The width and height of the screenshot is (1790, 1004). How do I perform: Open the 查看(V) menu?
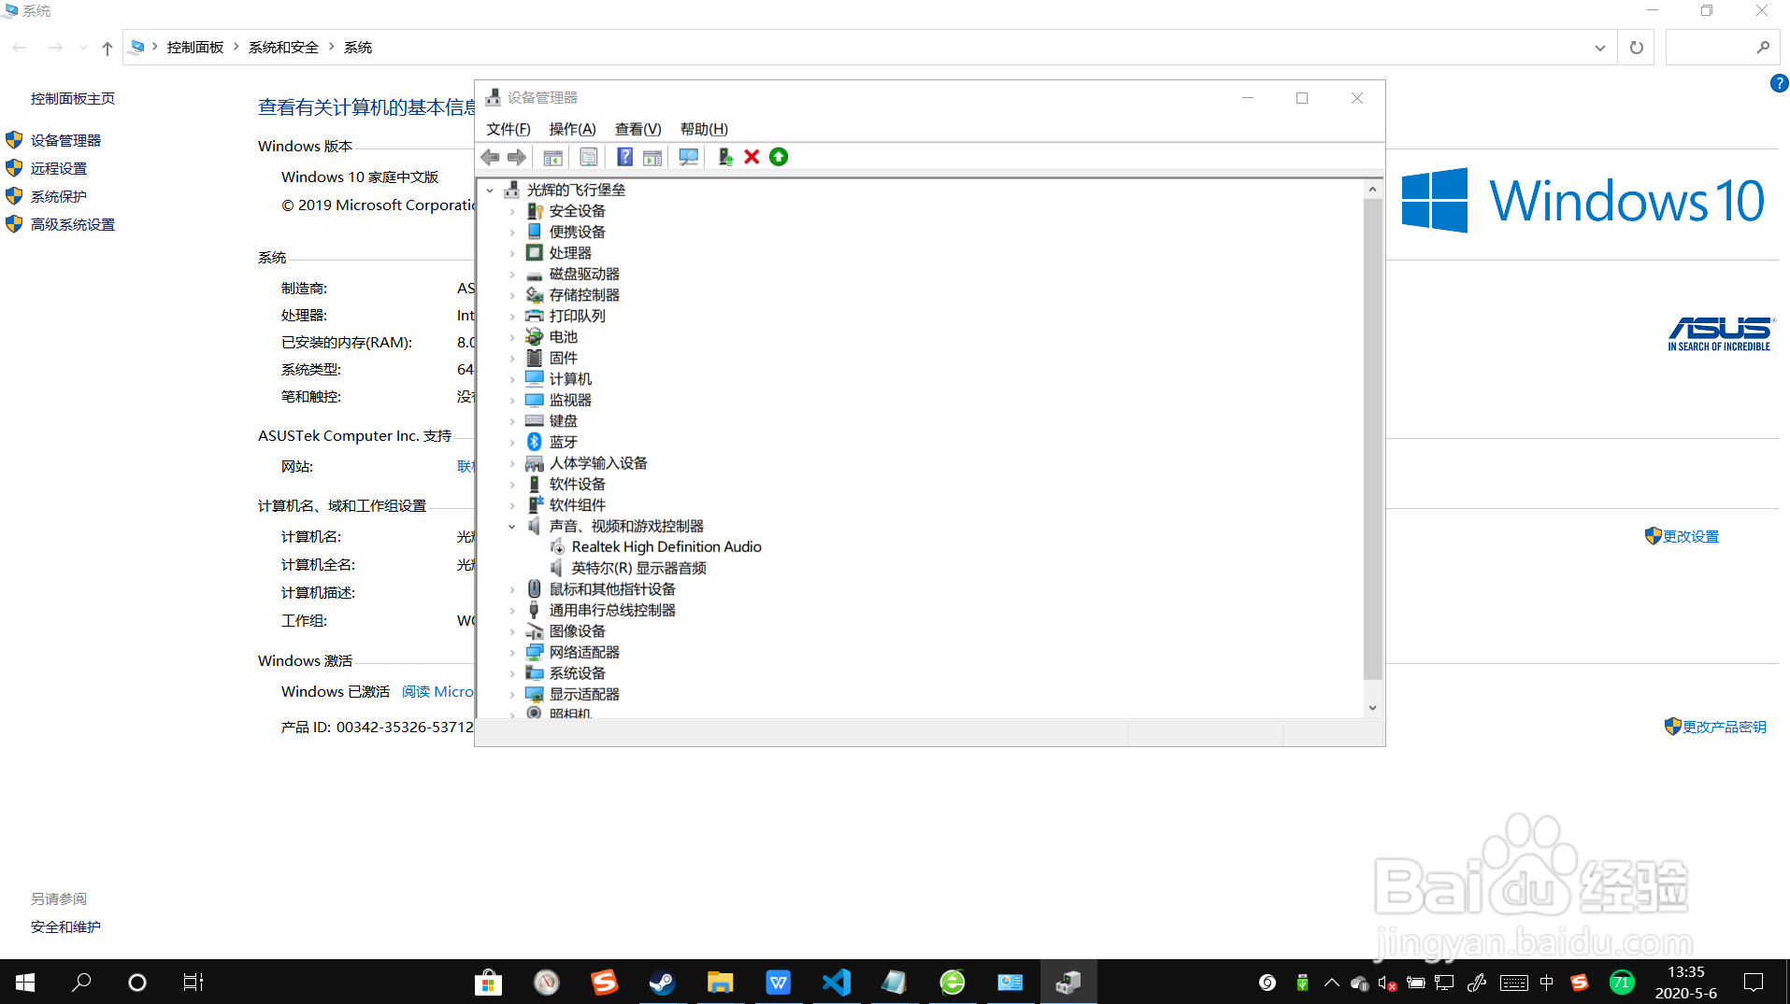click(x=637, y=129)
